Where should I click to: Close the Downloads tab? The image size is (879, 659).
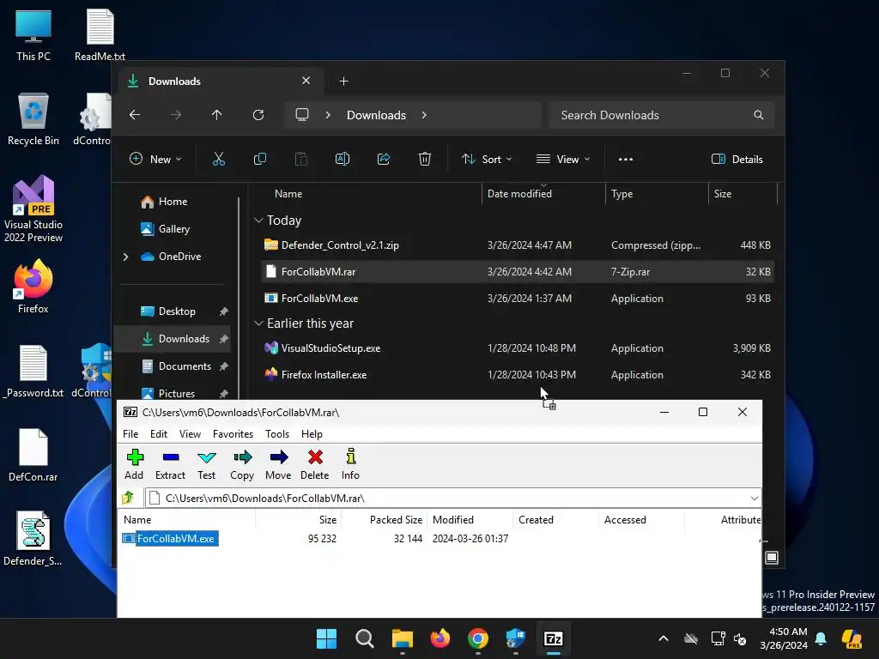(x=306, y=81)
